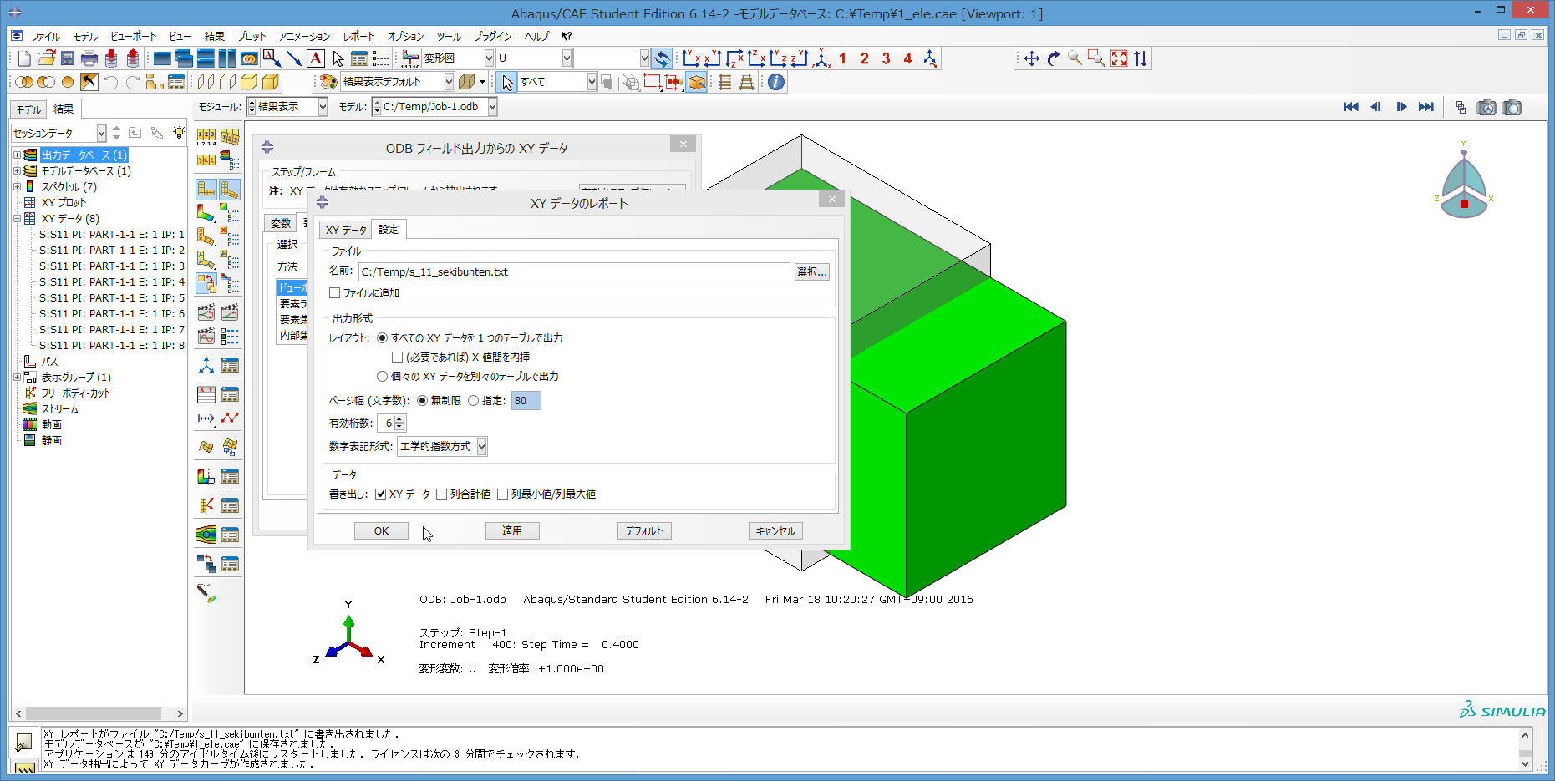
Task: Expand the '表示グループ (1)' tree node
Action: [17, 378]
